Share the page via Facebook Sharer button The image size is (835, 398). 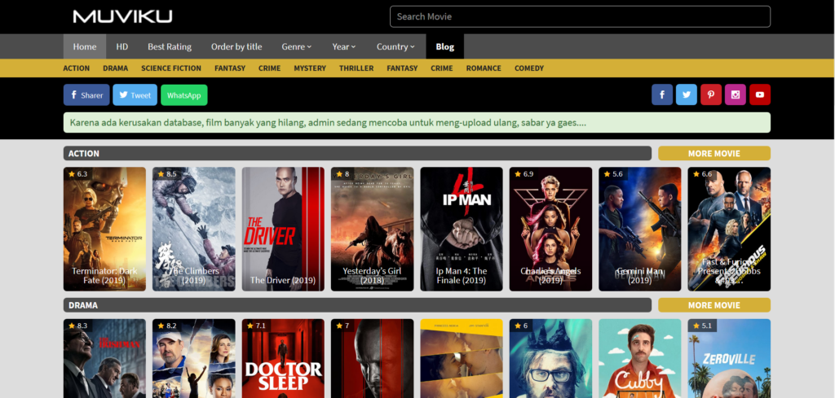[x=86, y=95]
